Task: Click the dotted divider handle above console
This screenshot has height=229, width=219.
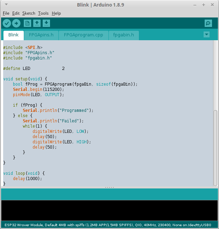Action: [x=109, y=187]
